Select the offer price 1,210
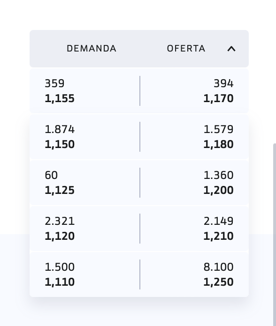The image size is (276, 326). (218, 236)
